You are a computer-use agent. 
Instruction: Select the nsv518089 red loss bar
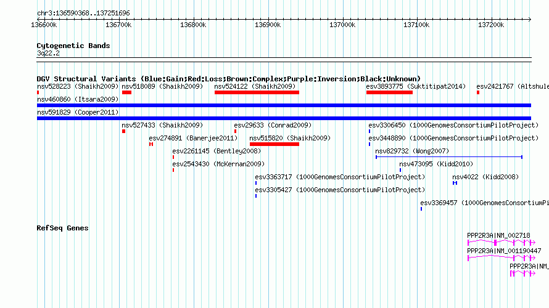(x=126, y=92)
